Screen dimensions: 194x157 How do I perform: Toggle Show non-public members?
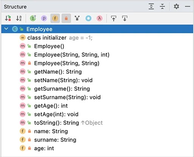[x=66, y=18]
